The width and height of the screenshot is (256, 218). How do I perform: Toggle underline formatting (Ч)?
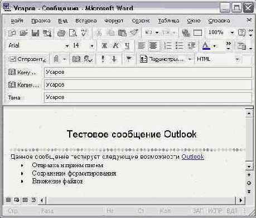(127, 46)
